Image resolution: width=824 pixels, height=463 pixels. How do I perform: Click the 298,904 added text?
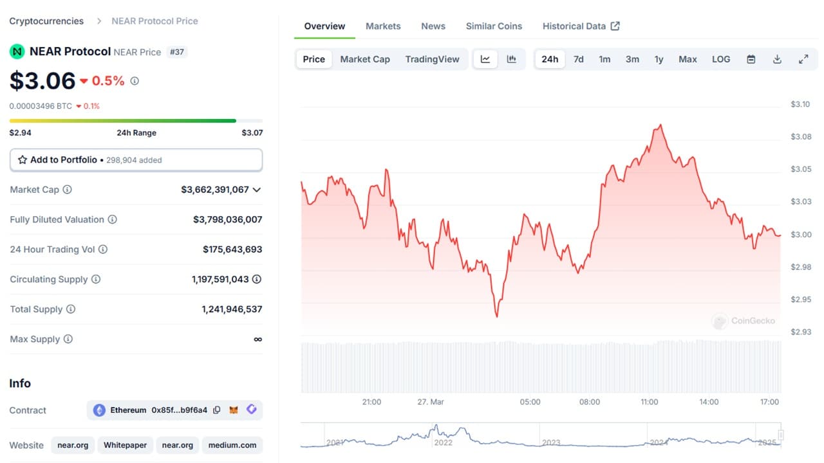(134, 160)
